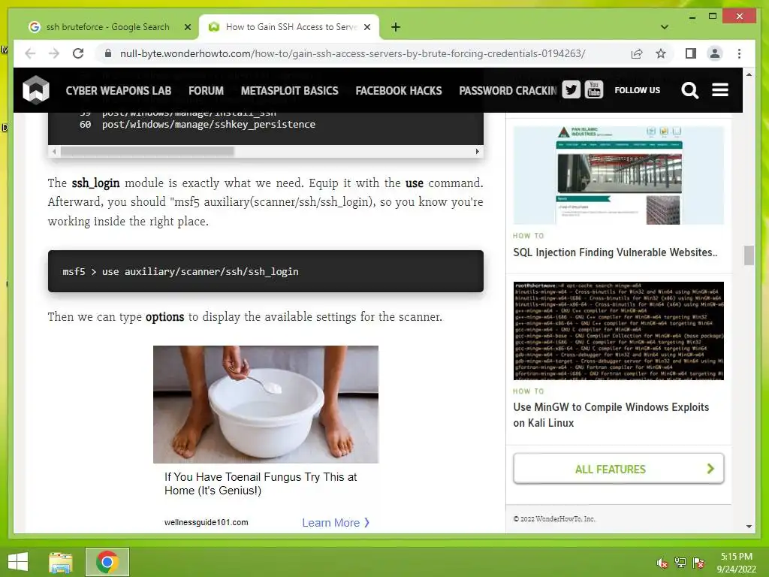This screenshot has height=577, width=769.
Task: Click the toenail fungus ad headline
Action: click(x=261, y=484)
